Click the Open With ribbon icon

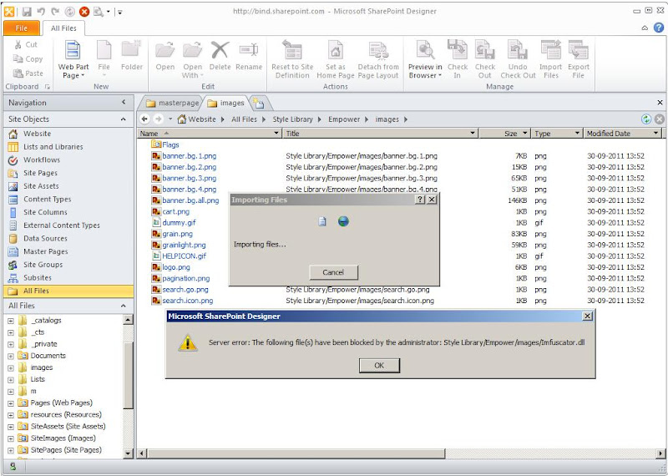pos(192,50)
